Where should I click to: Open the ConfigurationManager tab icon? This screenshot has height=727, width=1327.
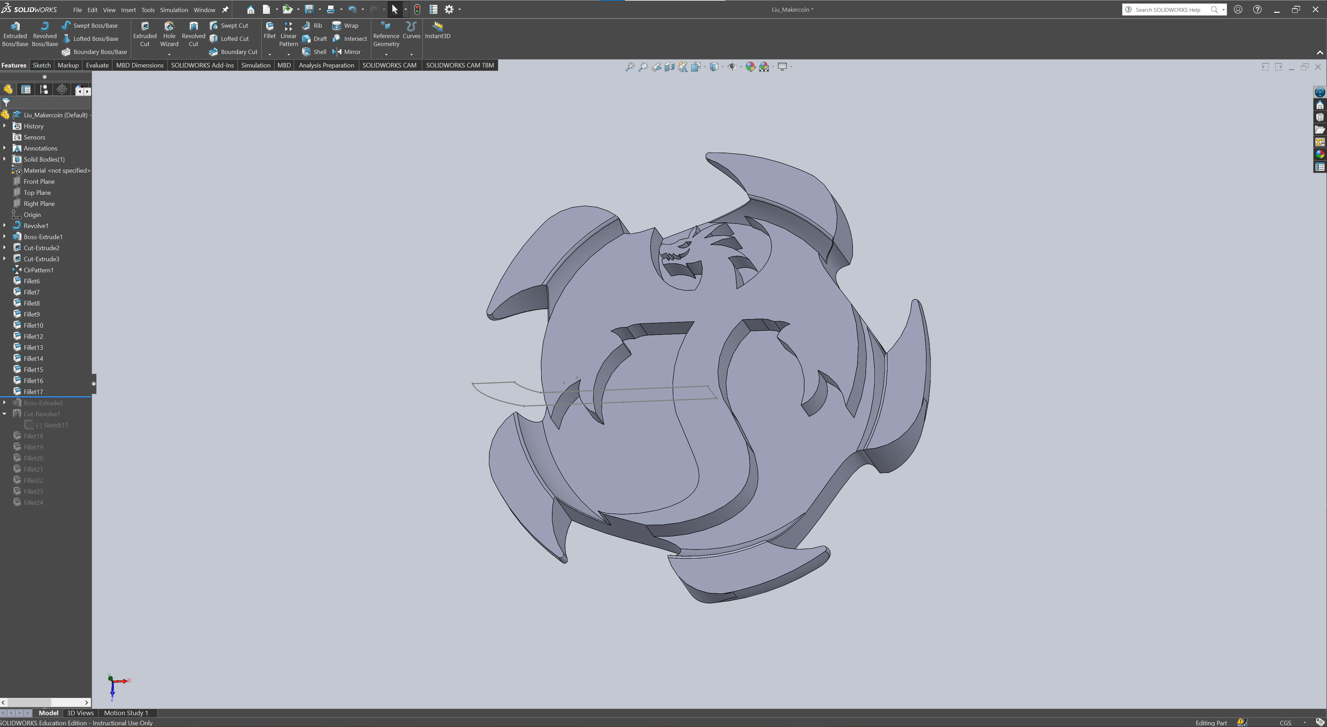(44, 90)
